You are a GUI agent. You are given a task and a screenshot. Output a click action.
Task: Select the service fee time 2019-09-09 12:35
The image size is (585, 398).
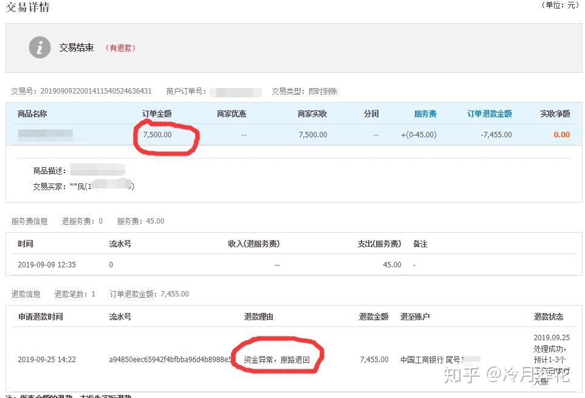(x=47, y=265)
